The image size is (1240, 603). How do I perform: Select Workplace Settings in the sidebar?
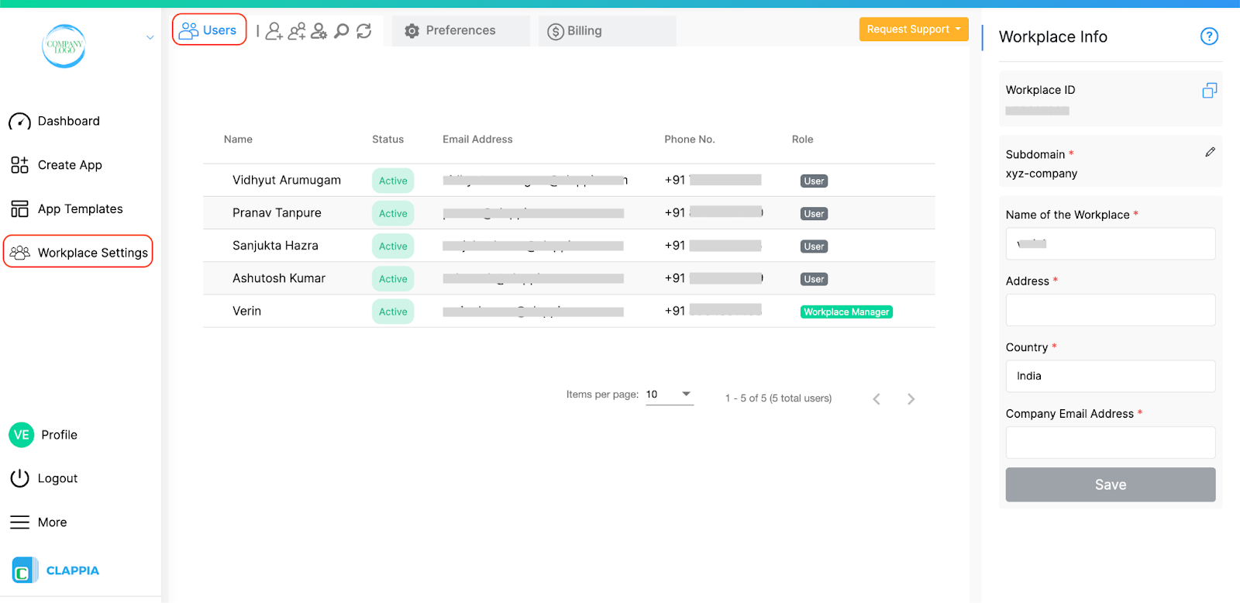point(78,252)
